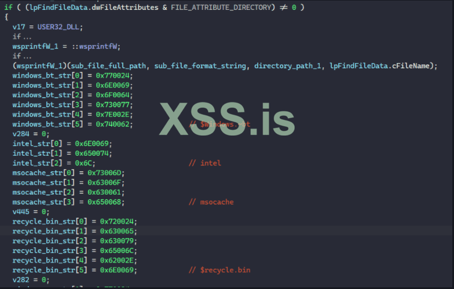Select the sub_file_full_path argument
The width and height of the screenshot is (454, 289).
tap(109, 66)
